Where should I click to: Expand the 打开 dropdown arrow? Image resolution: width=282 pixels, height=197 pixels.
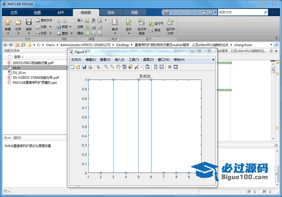pos(19,33)
